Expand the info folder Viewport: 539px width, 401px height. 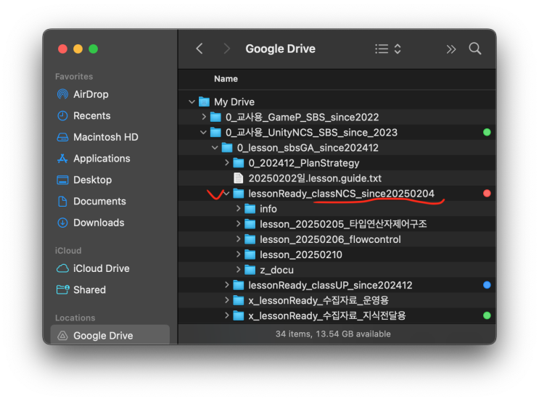click(238, 208)
